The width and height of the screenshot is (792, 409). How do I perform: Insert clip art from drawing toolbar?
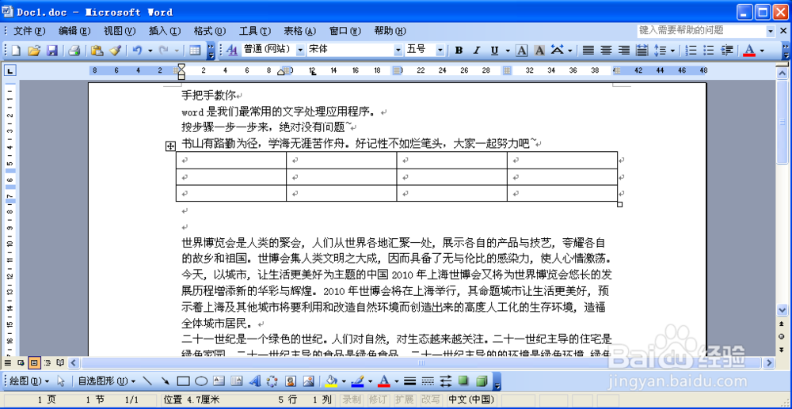[291, 381]
